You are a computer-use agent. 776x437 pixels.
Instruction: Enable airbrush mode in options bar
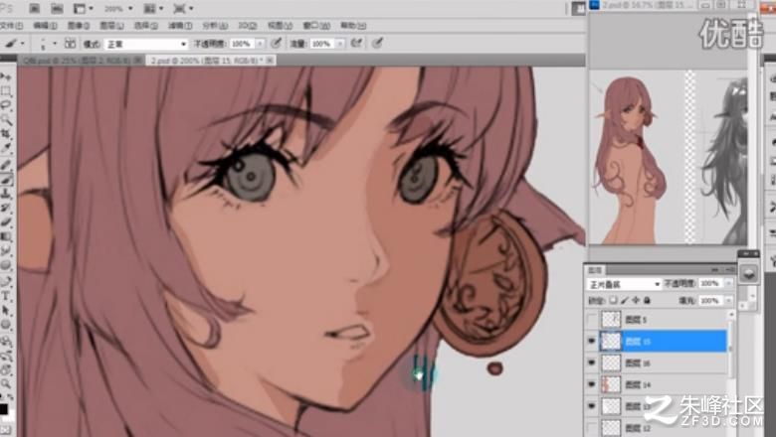coord(356,44)
